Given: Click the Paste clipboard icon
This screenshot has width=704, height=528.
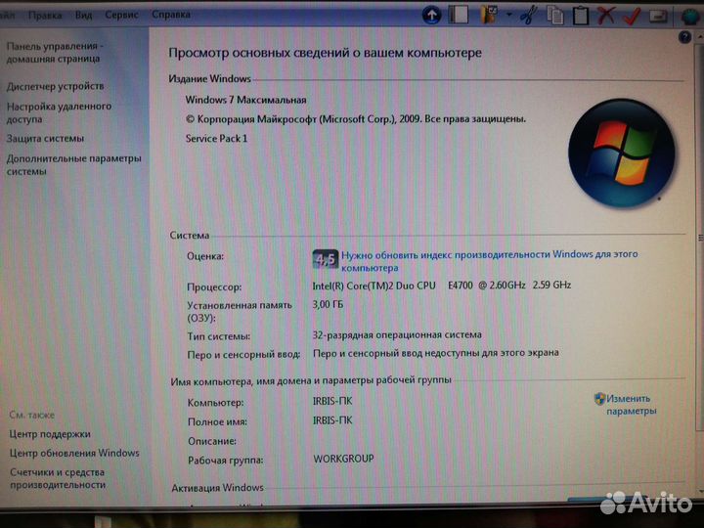Looking at the screenshot, I should pyautogui.click(x=580, y=16).
